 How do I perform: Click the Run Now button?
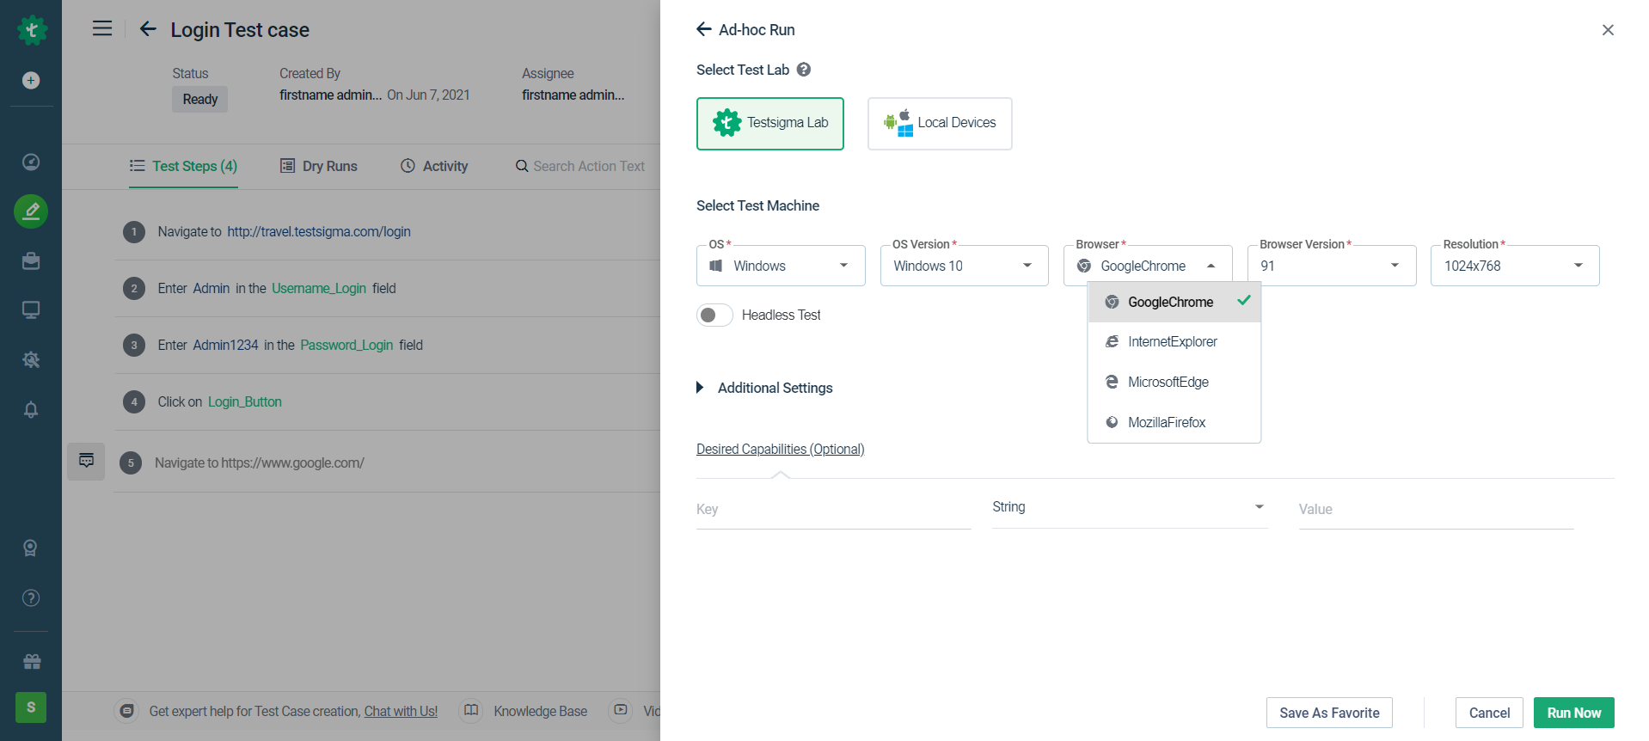1573,713
